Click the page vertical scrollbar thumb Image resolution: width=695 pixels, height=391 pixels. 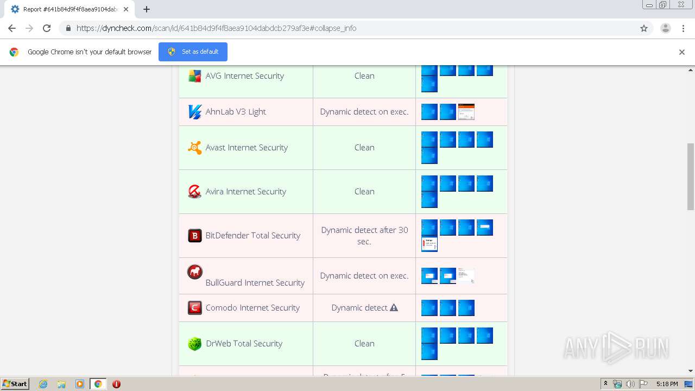[690, 176]
